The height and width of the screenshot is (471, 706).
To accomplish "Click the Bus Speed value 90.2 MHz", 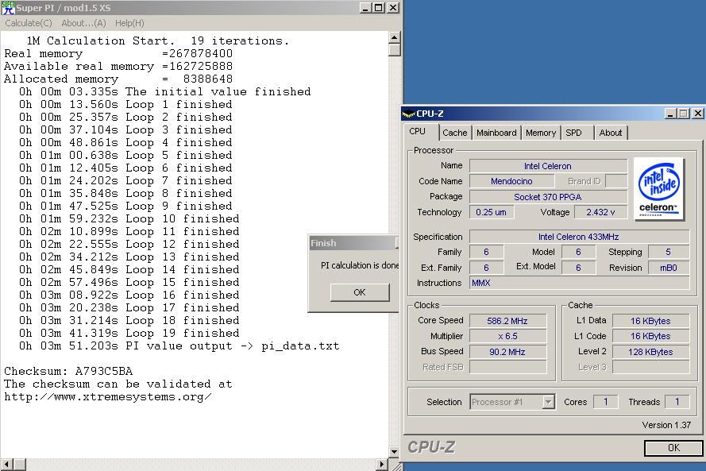I will coord(507,352).
